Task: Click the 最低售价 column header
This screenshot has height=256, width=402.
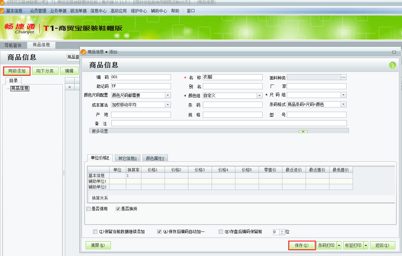Action: point(341,170)
